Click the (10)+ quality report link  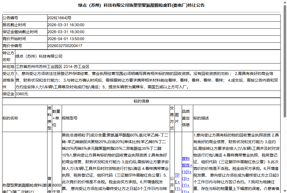click(x=186, y=172)
